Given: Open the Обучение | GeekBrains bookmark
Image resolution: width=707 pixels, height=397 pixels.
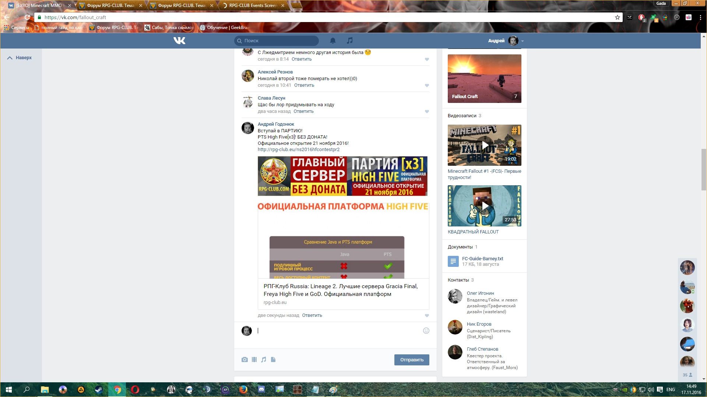Looking at the screenshot, I should 224,28.
